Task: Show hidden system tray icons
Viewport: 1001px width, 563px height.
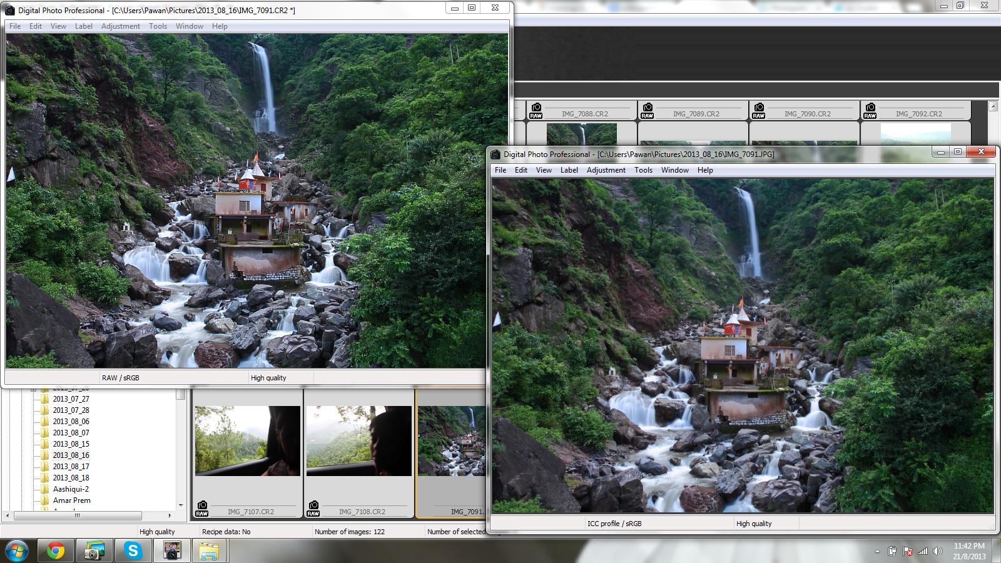Action: 877,551
